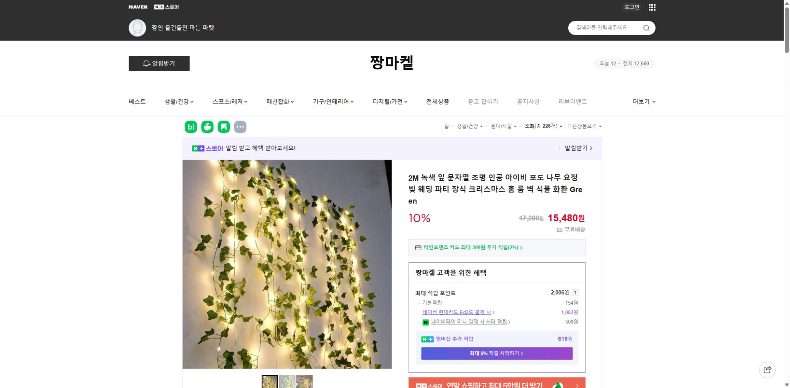Expand the 생활/건강 breadcrumb dropdown
This screenshot has width=790, height=388.
tap(471, 126)
